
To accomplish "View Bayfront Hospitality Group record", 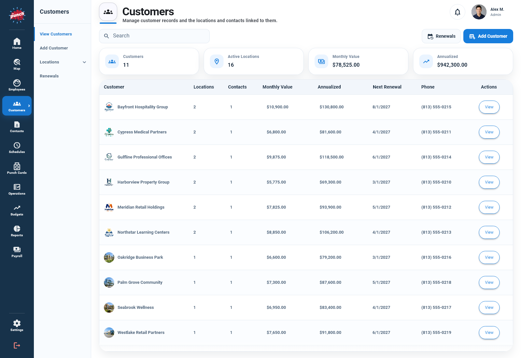I will click(489, 107).
